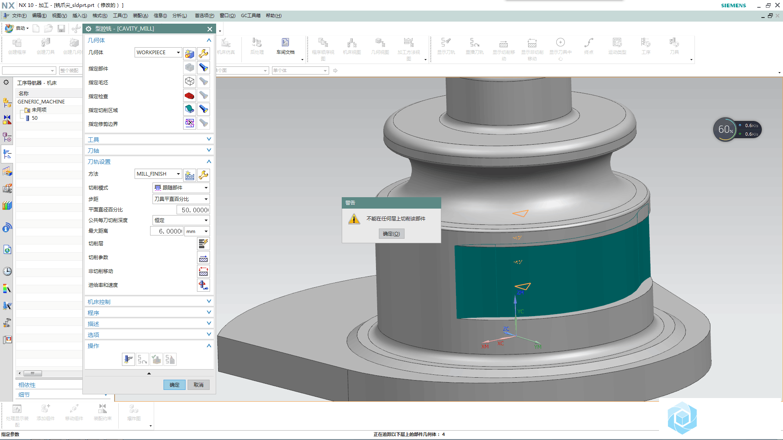Click the 最大距离 value field
The image size is (783, 440).
(167, 231)
